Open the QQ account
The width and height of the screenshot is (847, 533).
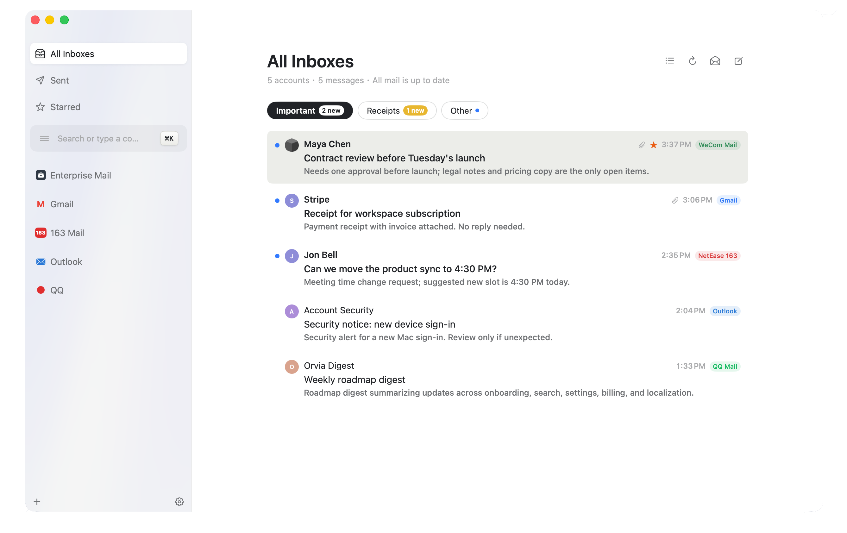108,290
